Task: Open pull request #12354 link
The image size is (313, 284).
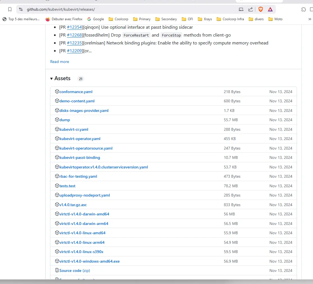Action: (74, 27)
